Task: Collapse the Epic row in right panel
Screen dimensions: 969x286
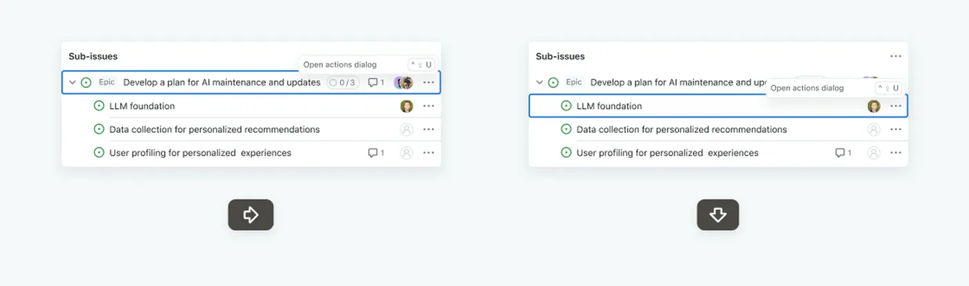Action: [540, 82]
